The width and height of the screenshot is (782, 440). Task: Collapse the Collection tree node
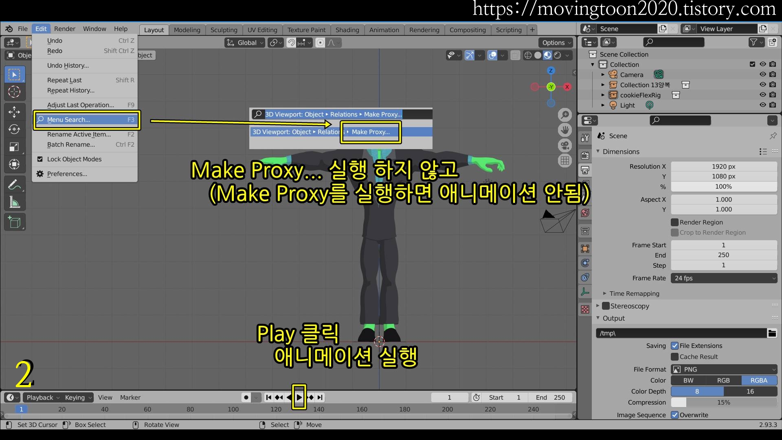[593, 64]
